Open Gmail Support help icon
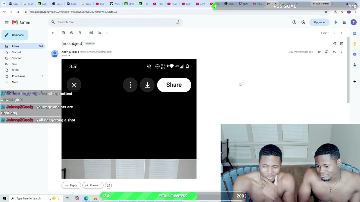 click(294, 22)
